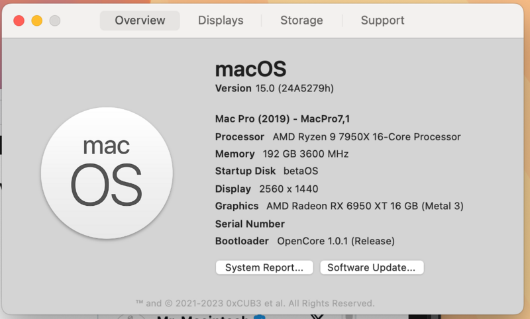This screenshot has width=530, height=319.
Task: Click the Processor label
Action: [240, 137]
